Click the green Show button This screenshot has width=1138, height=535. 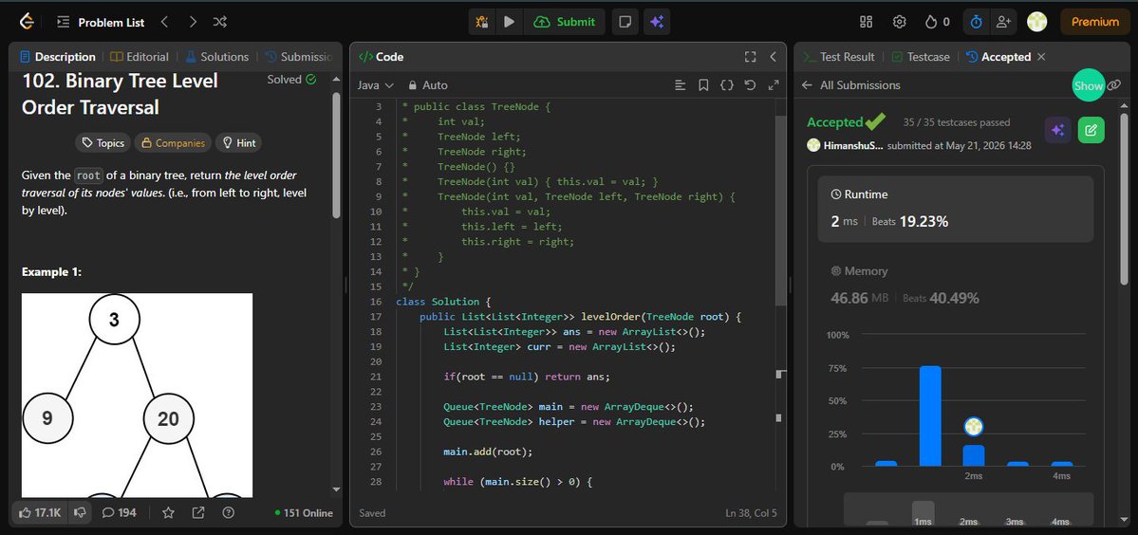click(1088, 85)
